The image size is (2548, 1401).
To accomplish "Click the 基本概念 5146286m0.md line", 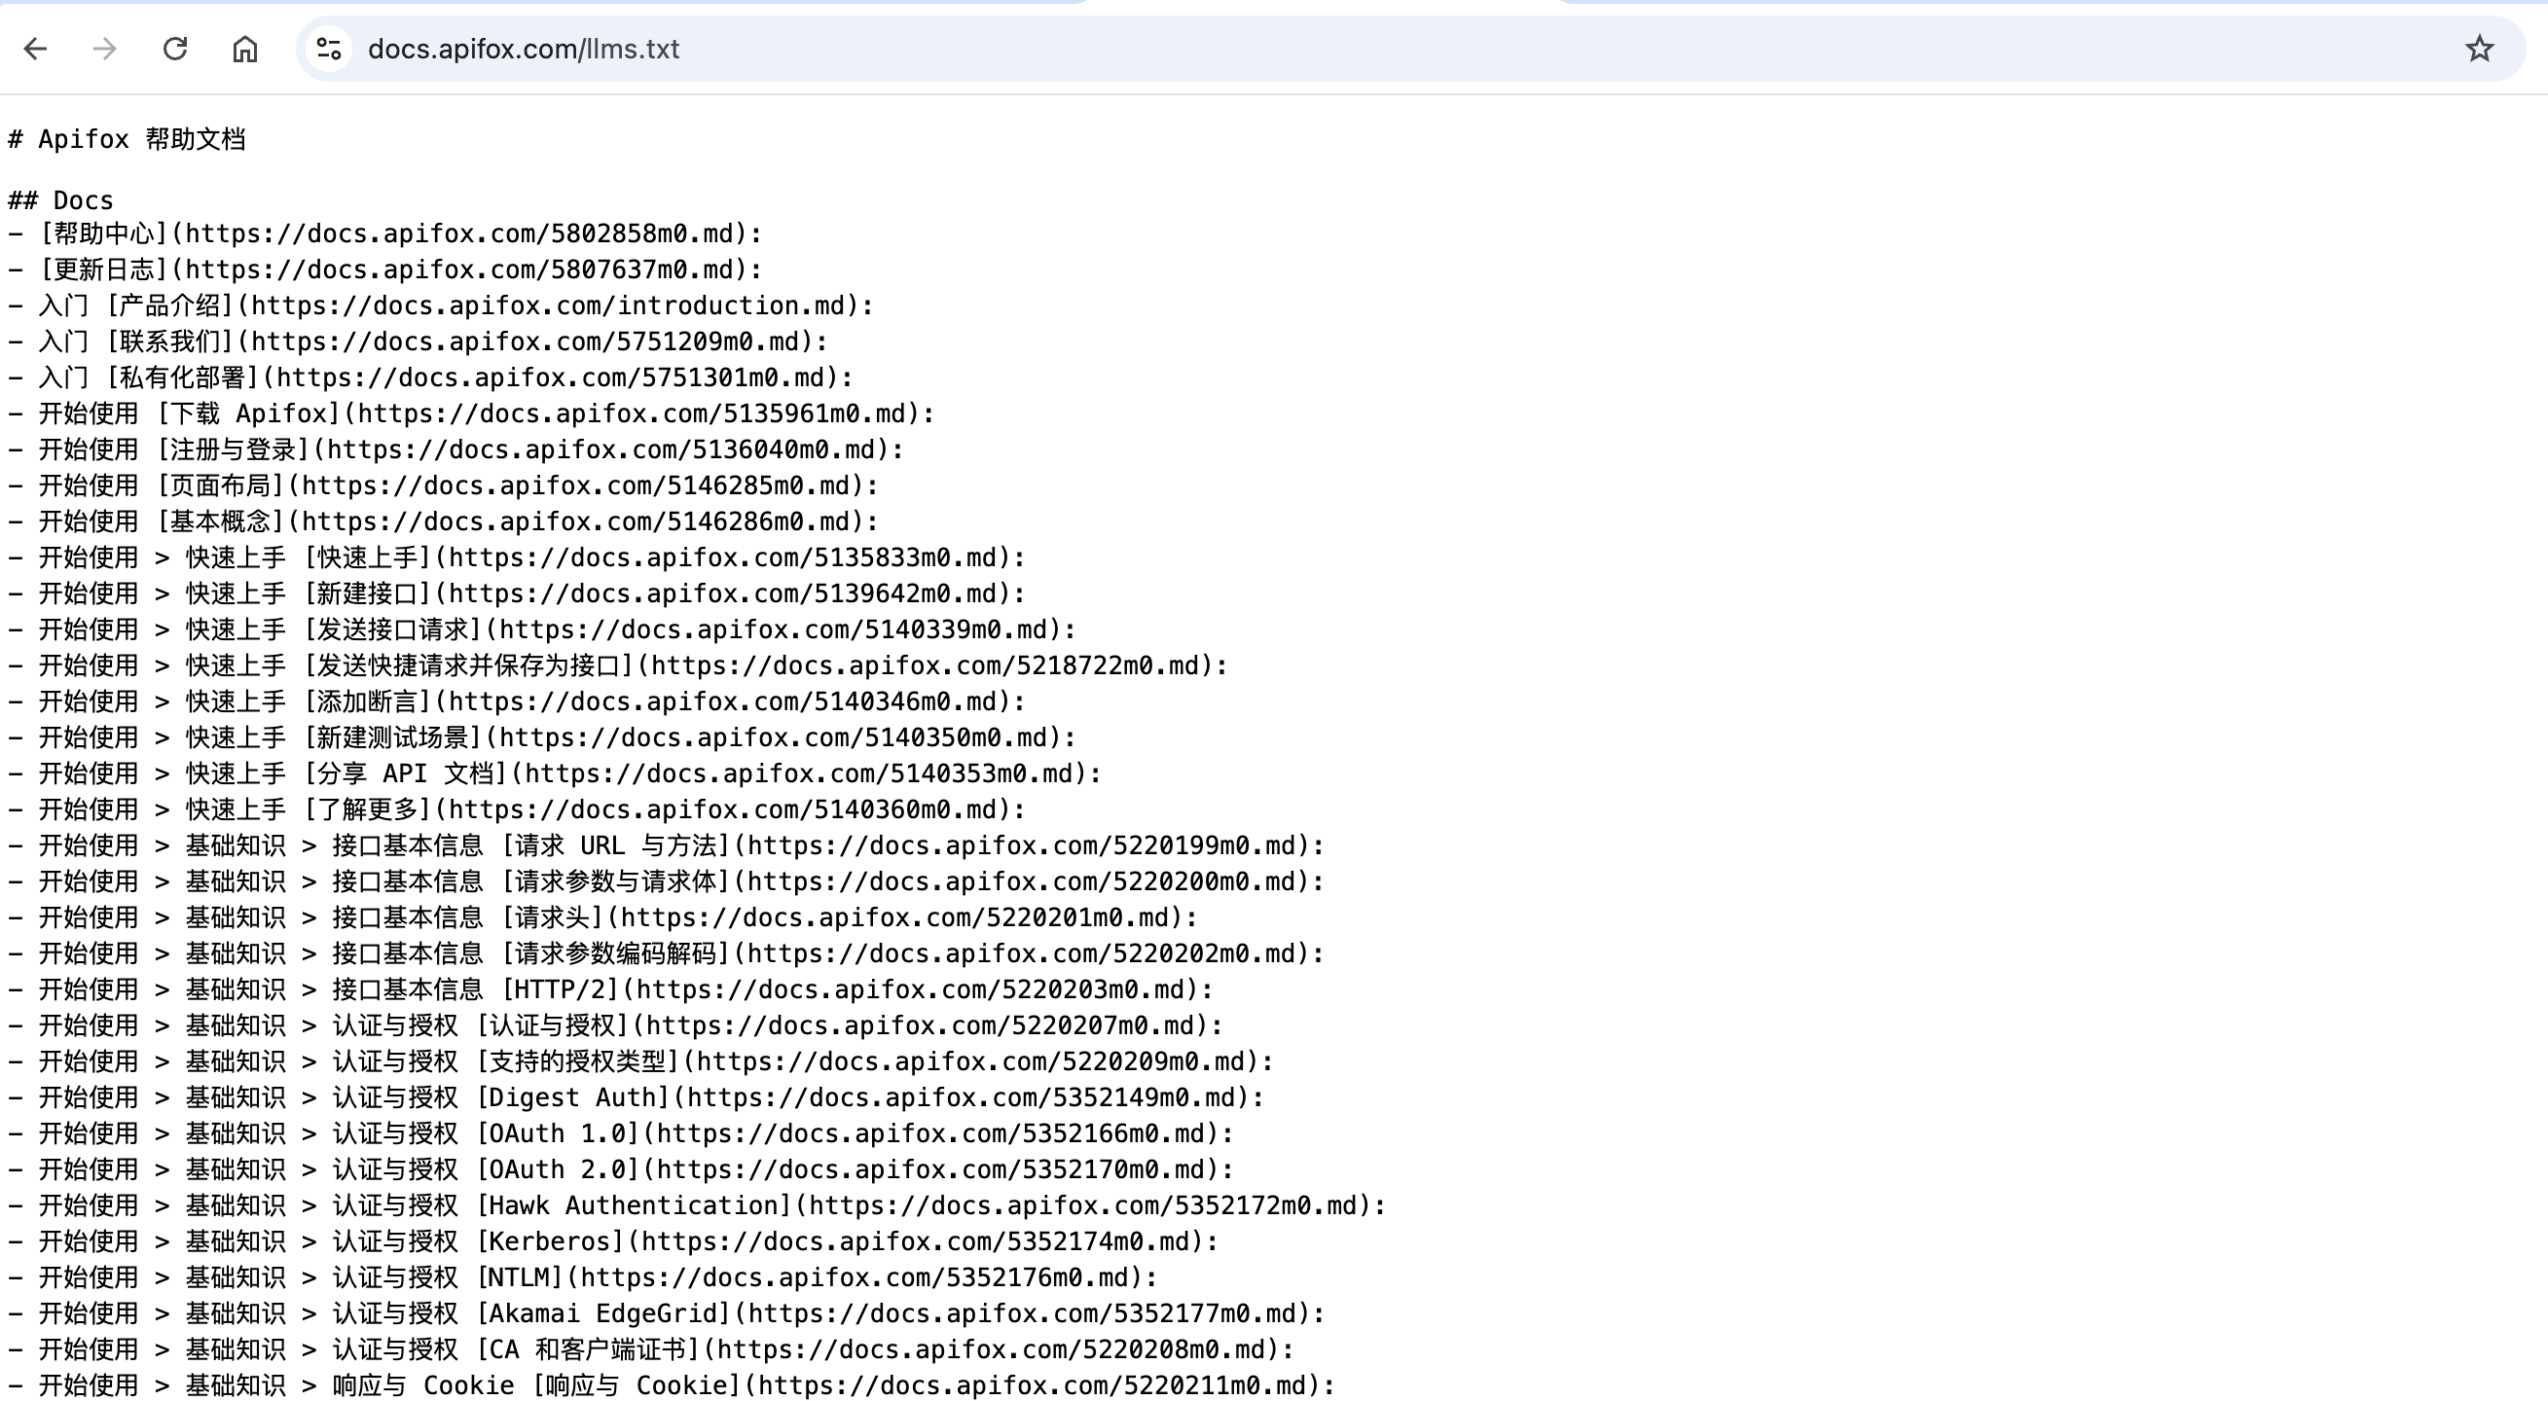I will coord(444,521).
